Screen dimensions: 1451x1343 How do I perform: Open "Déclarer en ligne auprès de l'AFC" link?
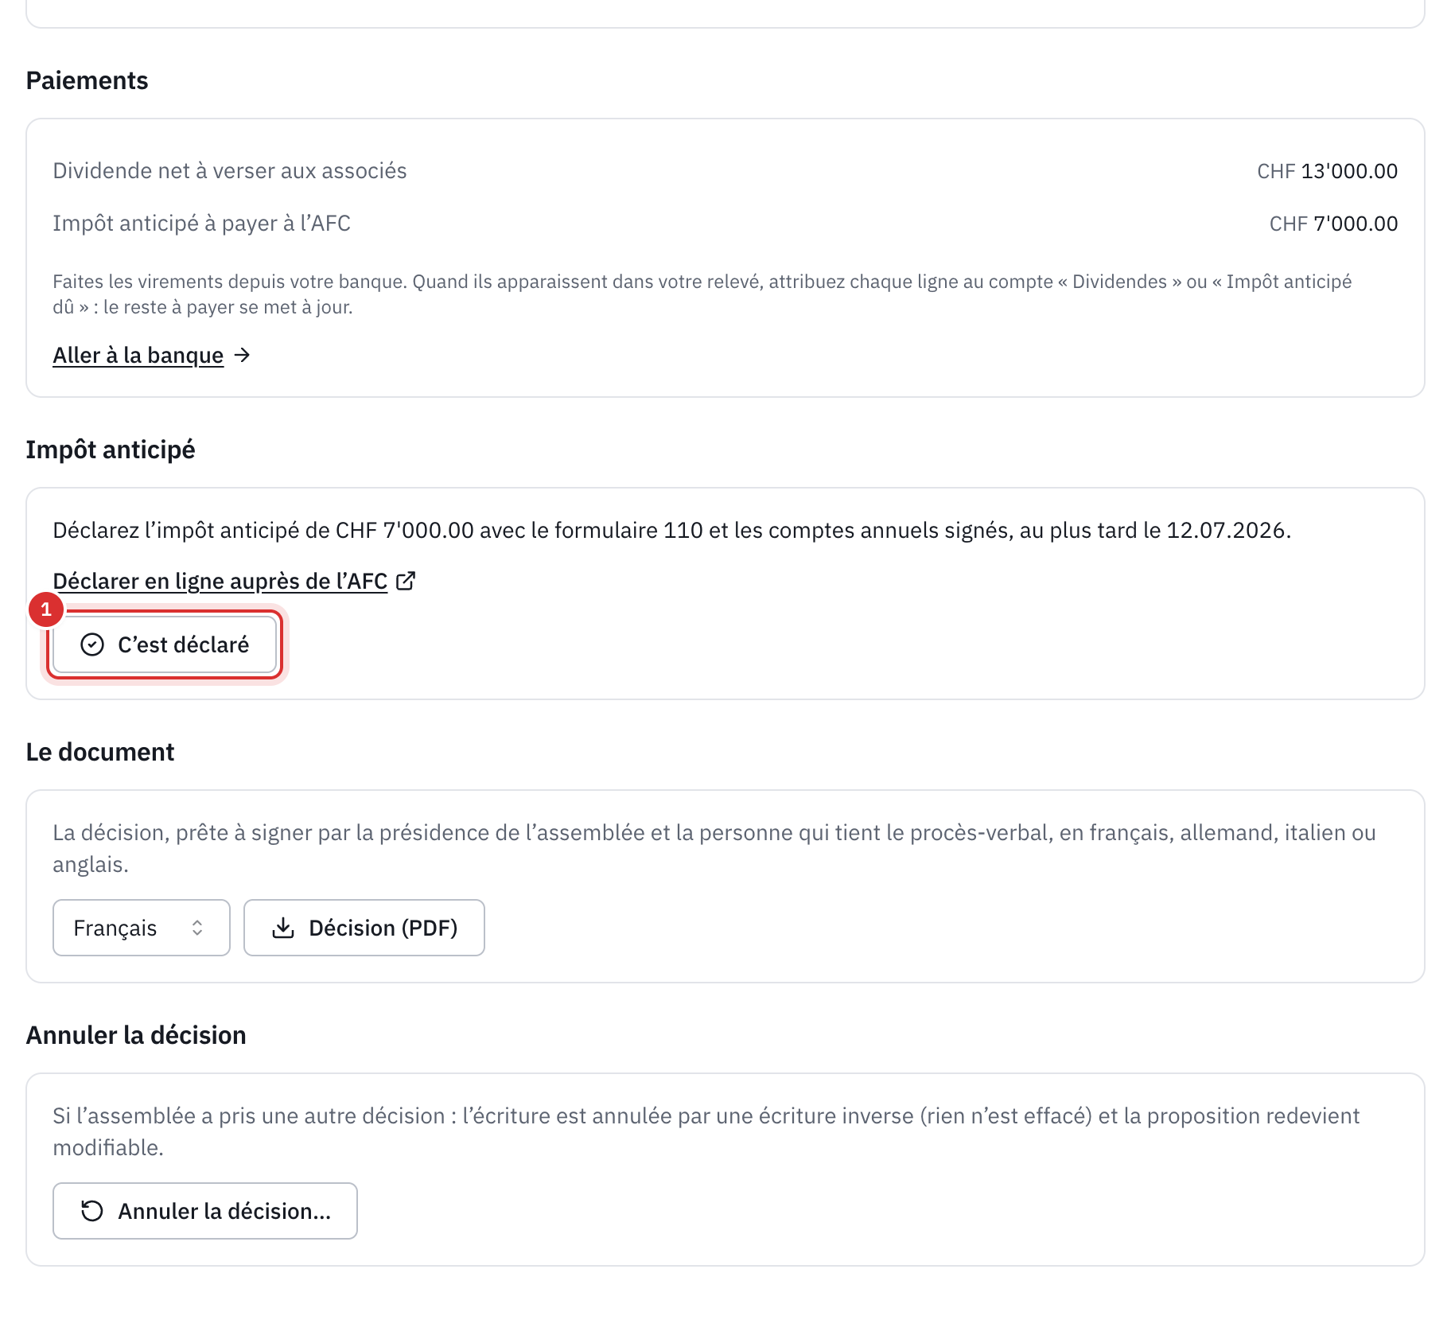point(220,582)
